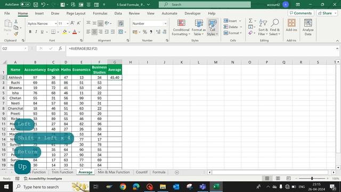
Task: Switch to the Formulas tab
Action: [100, 13]
